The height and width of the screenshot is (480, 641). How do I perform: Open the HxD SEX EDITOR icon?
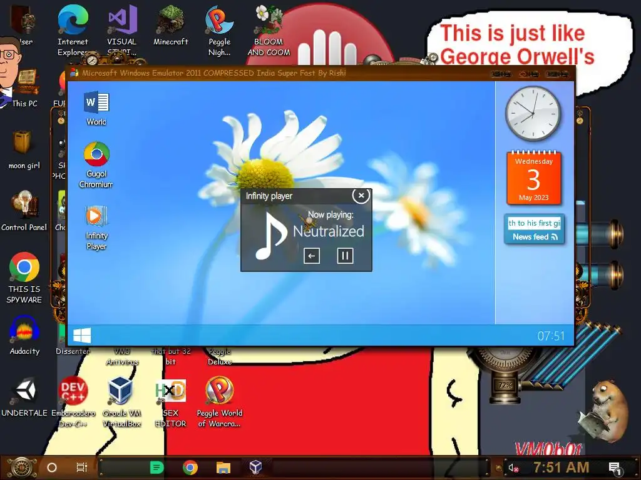coord(170,402)
